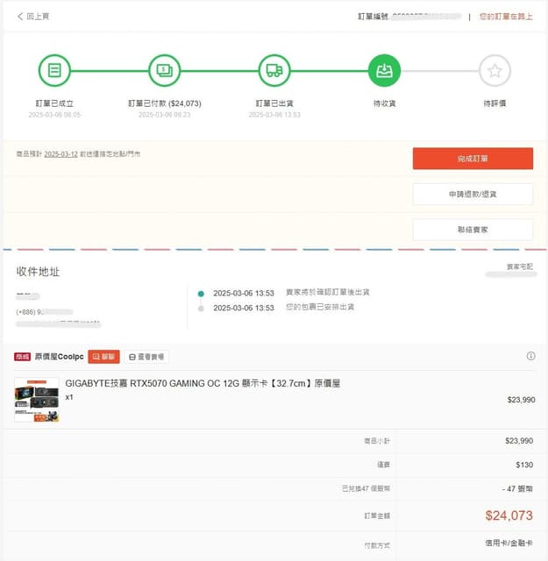
Task: Visit the store via 查看賣場 button
Action: pos(146,357)
